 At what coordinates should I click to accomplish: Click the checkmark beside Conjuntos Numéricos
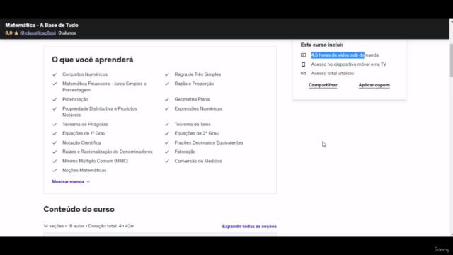tap(55, 74)
